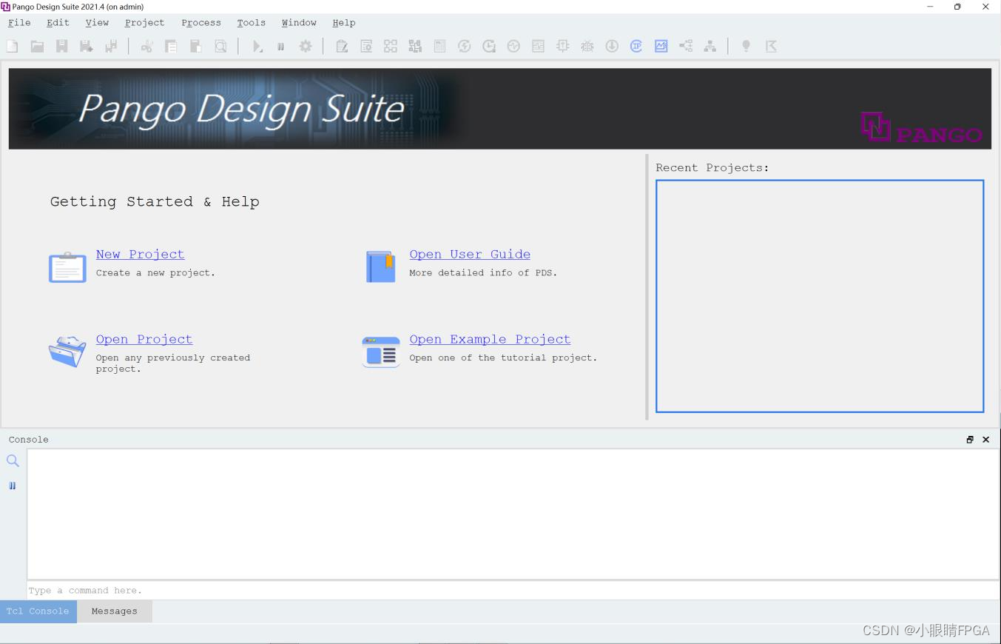Click the New Project clipboard icon
1001x644 pixels.
pos(67,267)
